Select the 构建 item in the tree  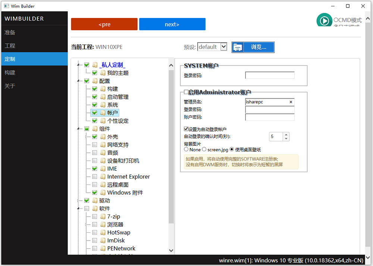coord(113,89)
